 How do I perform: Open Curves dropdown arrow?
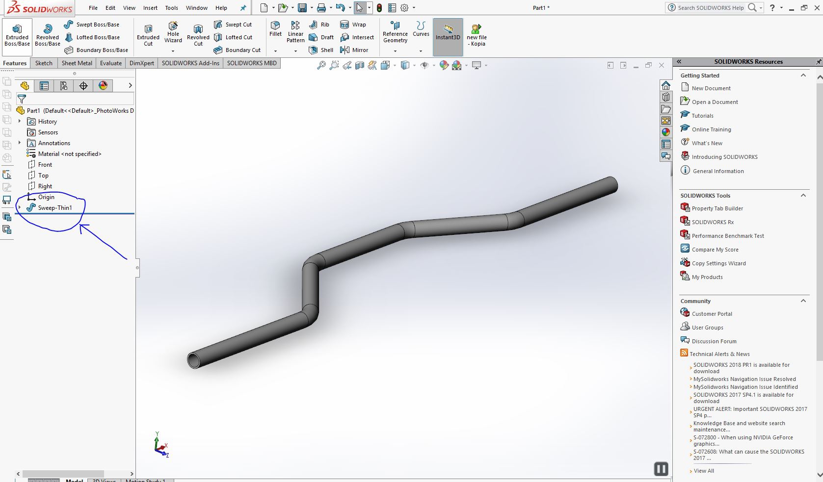(x=421, y=51)
